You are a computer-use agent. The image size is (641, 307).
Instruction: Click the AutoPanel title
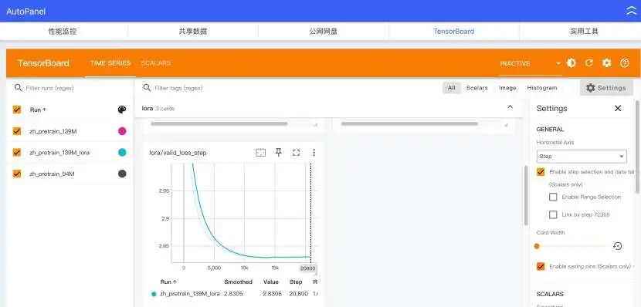tap(25, 12)
